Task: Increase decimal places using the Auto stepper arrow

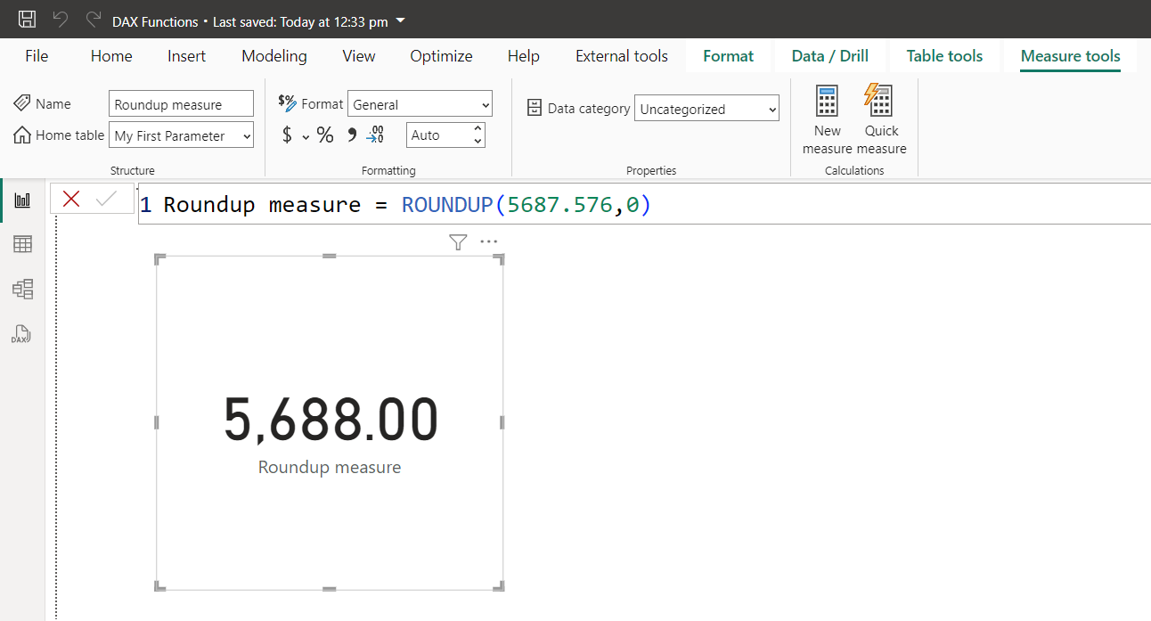Action: 478,129
